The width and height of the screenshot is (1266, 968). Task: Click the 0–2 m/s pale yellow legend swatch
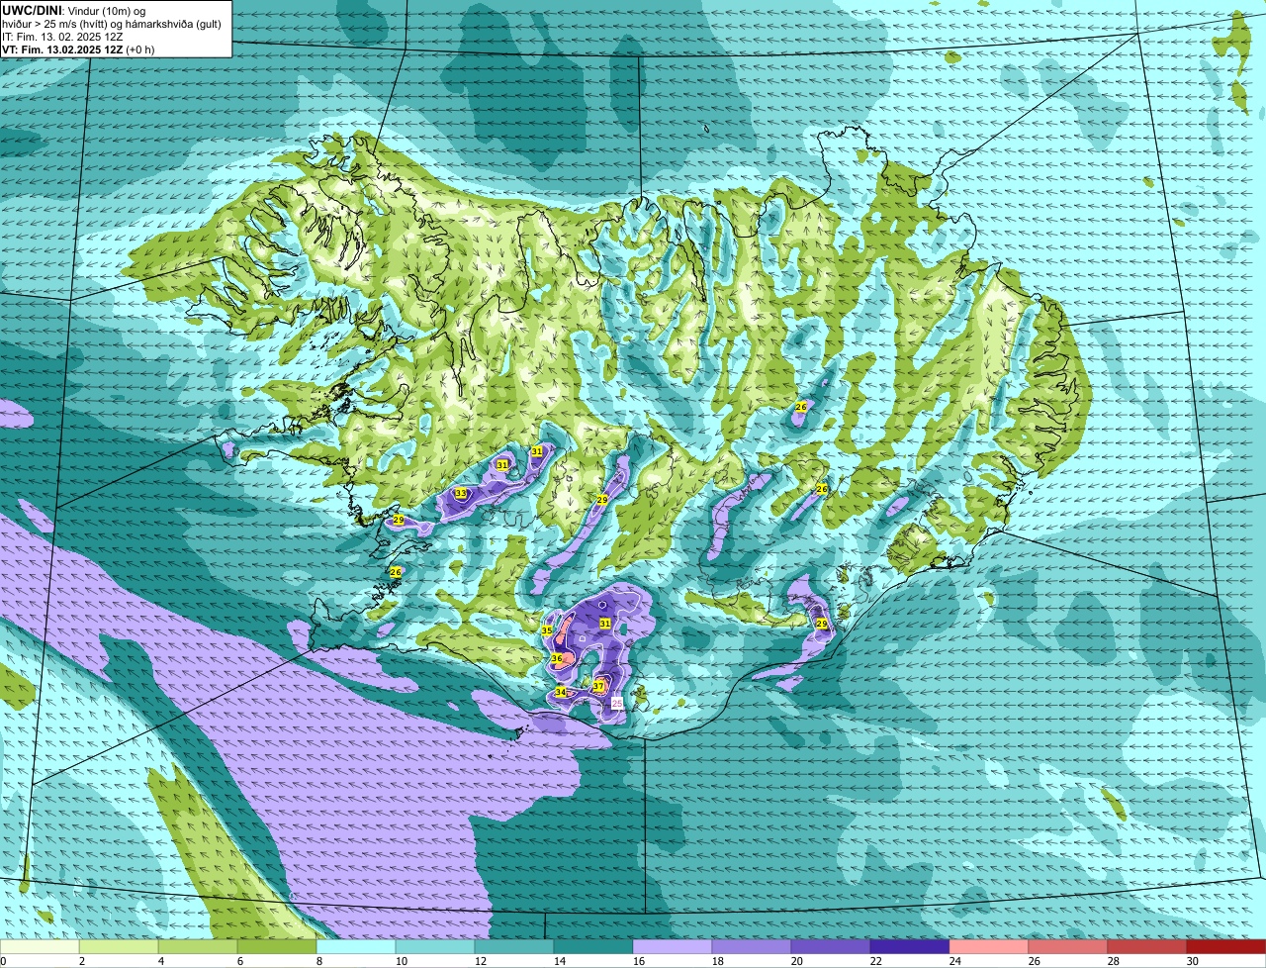[x=40, y=947]
